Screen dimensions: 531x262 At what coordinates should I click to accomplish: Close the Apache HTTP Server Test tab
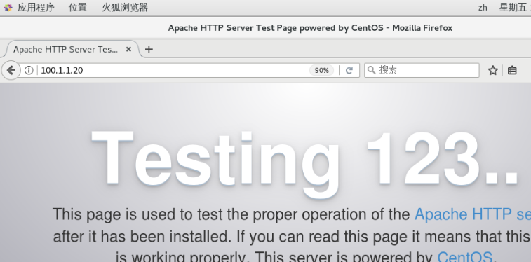[x=128, y=49]
